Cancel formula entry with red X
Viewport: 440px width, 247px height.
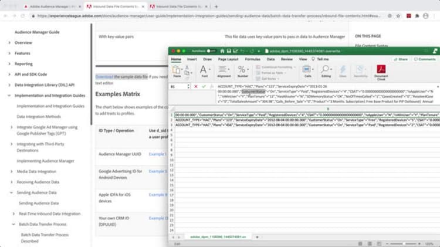(x=196, y=86)
